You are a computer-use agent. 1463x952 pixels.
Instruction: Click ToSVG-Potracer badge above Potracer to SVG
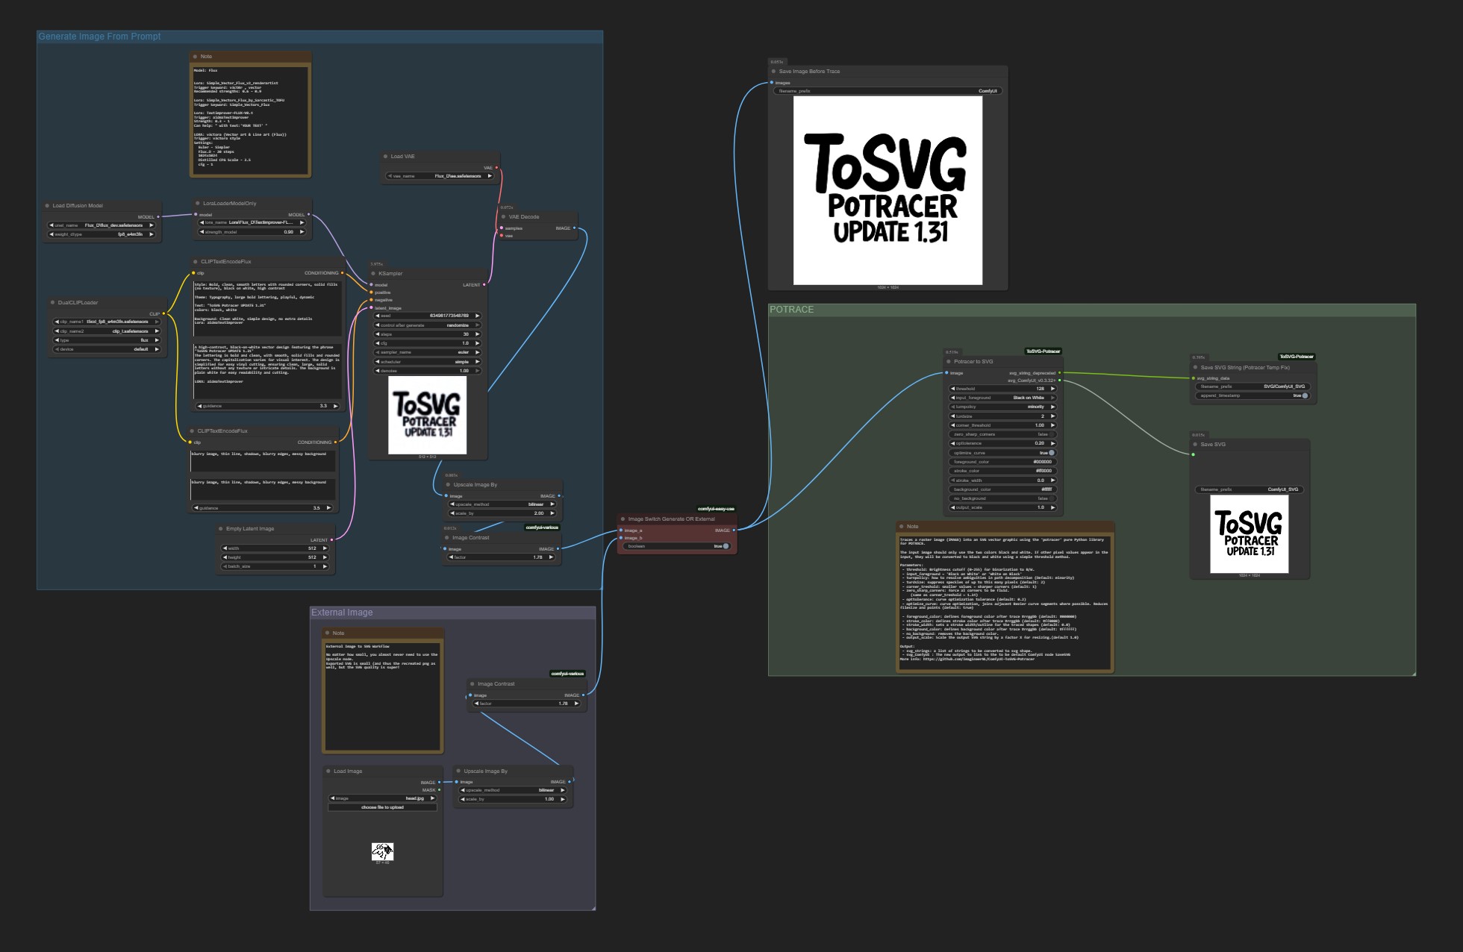pos(1043,351)
